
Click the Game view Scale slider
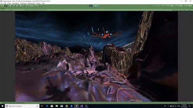click(37, 10)
